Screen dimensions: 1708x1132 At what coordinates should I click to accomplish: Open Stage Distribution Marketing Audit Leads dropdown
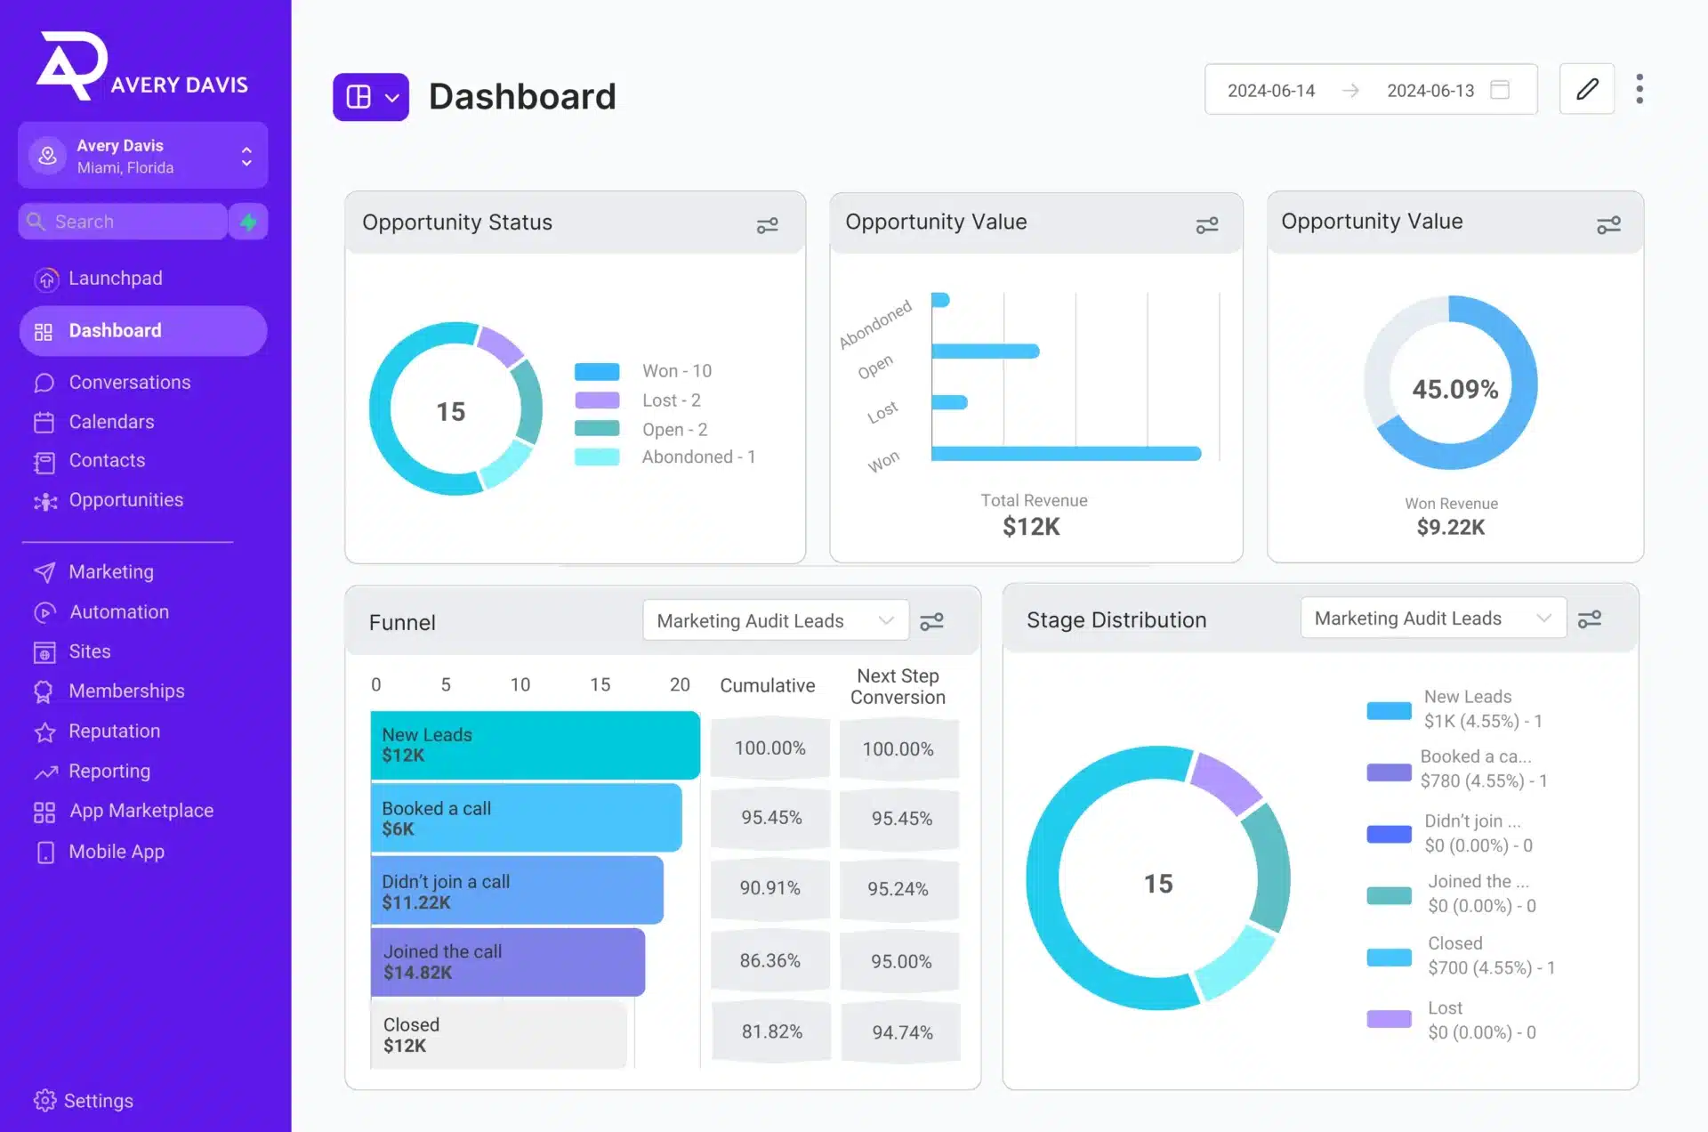pyautogui.click(x=1433, y=618)
